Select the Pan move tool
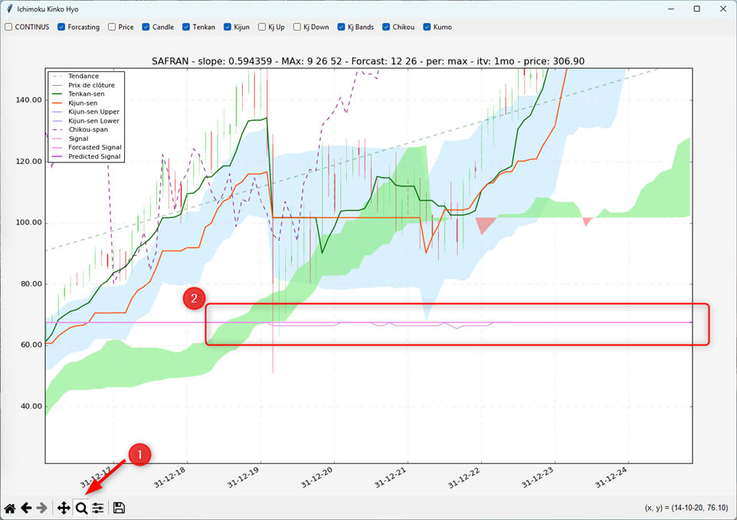This screenshot has height=520, width=737. pyautogui.click(x=64, y=508)
